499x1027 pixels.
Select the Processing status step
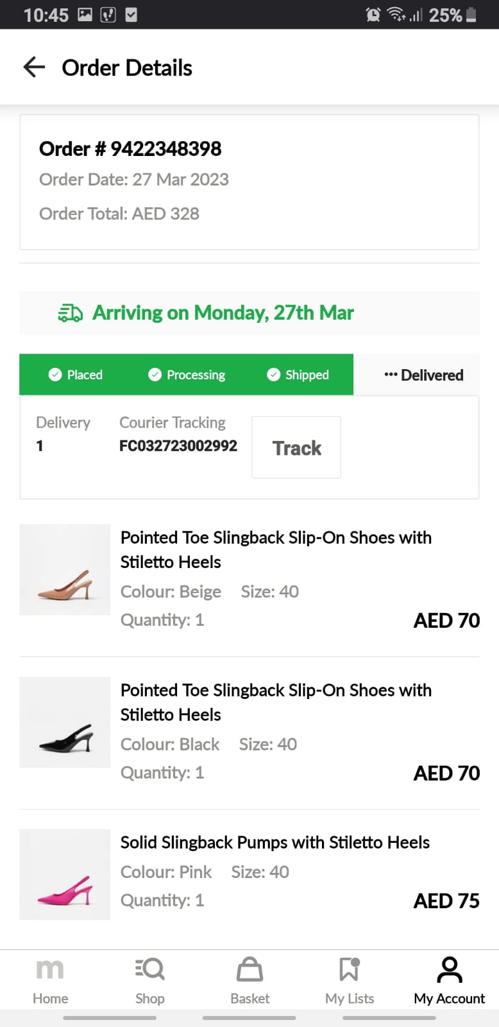[187, 375]
